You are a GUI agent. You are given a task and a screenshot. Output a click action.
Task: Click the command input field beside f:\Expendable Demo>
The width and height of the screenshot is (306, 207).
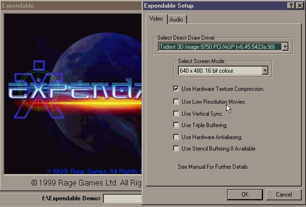pyautogui.click(x=122, y=198)
